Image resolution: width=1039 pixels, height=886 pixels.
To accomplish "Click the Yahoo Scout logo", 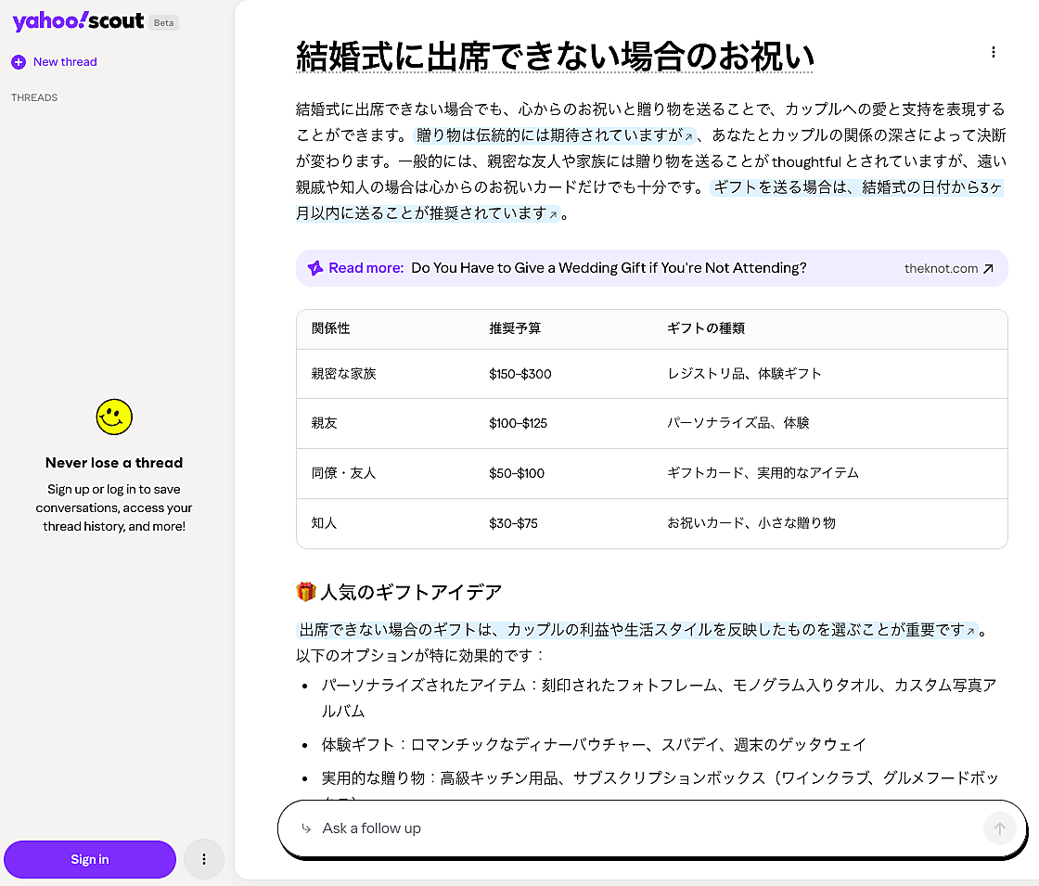I will coord(78,21).
